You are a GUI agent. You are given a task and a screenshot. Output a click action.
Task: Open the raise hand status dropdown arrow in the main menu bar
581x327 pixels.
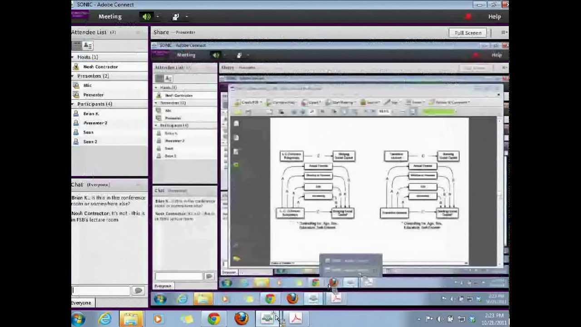coord(187,17)
